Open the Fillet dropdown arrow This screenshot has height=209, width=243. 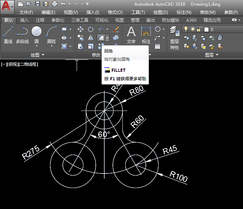click(x=107, y=38)
